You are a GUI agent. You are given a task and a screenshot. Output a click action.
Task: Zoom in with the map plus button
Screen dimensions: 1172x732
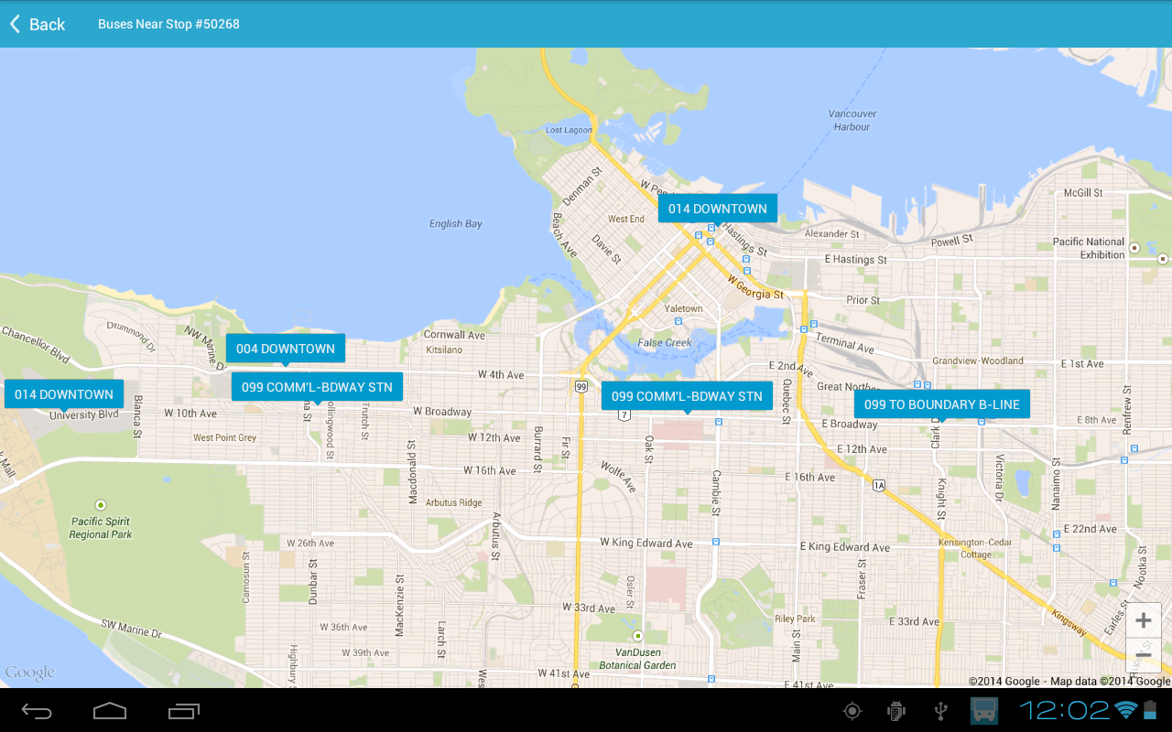(1143, 621)
